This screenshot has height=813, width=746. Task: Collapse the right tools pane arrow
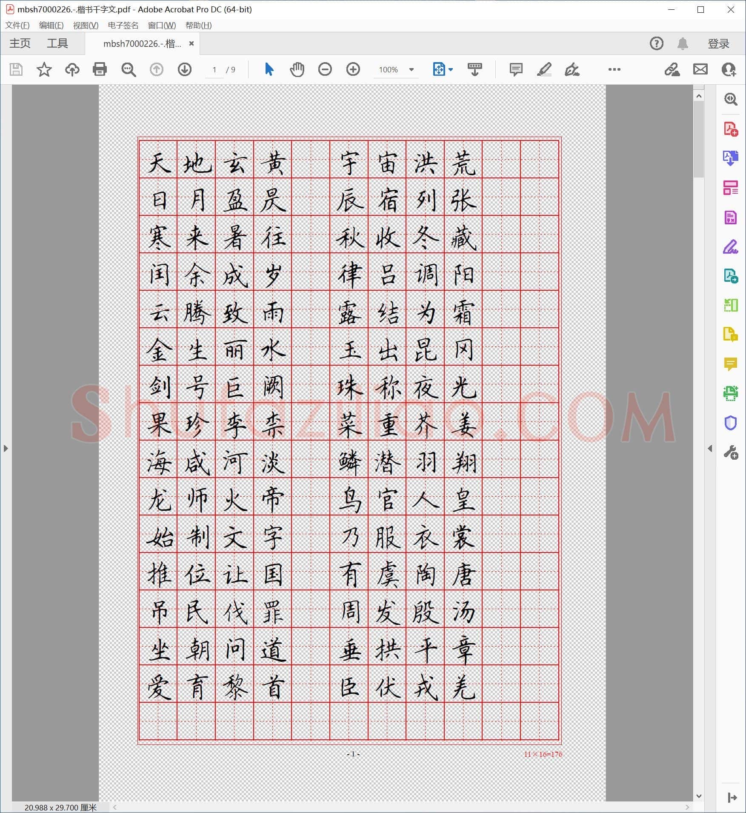pos(710,448)
